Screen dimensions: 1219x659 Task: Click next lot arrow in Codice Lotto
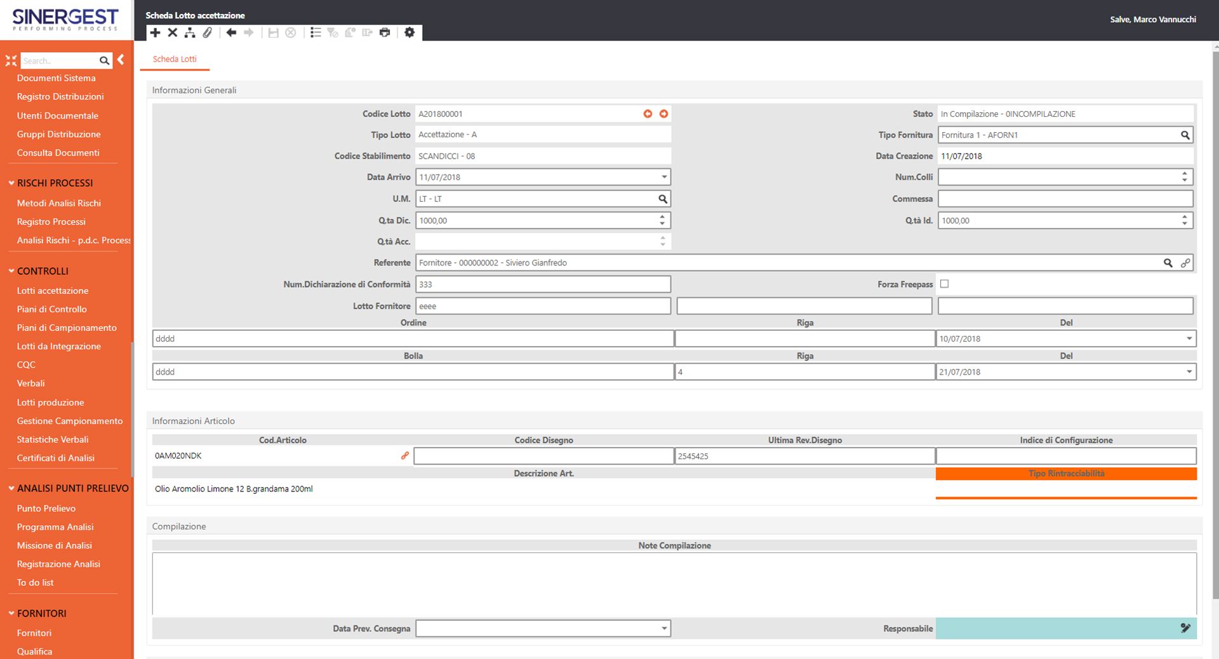[663, 114]
